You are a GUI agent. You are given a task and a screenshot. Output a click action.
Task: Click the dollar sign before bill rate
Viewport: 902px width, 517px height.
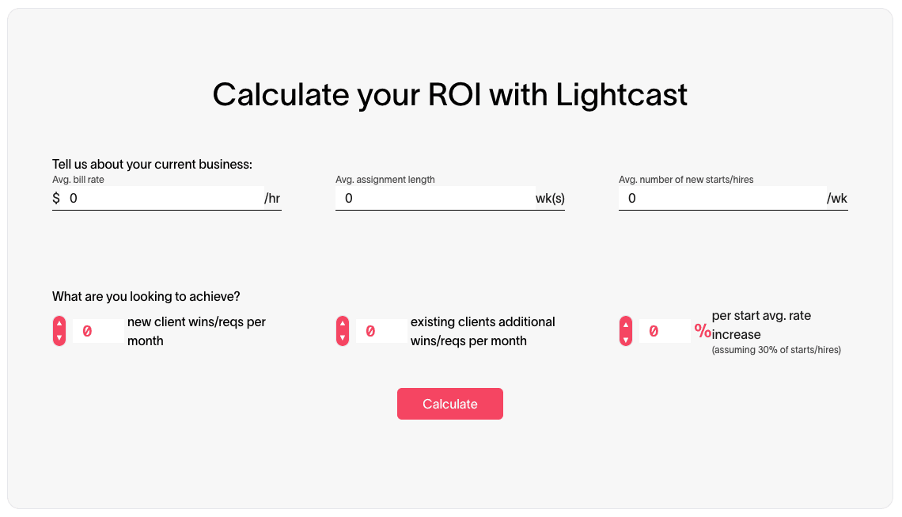(x=56, y=198)
